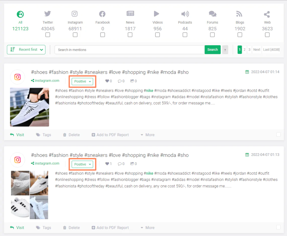
Task: Click the Blogs RSS icon
Action: coord(239,14)
